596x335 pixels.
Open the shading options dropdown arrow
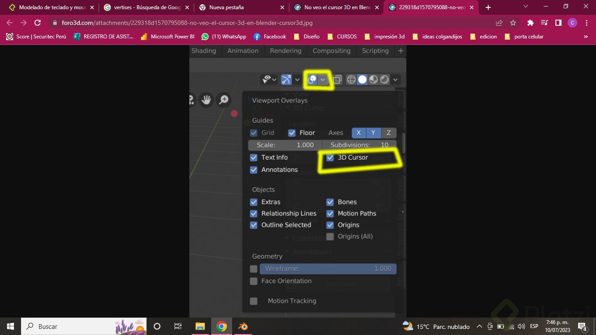pos(395,79)
